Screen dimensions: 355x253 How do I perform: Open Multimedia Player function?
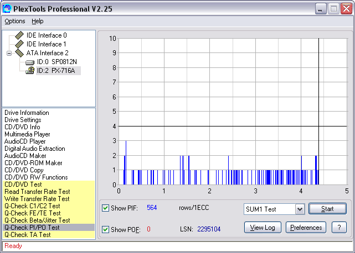[27, 134]
